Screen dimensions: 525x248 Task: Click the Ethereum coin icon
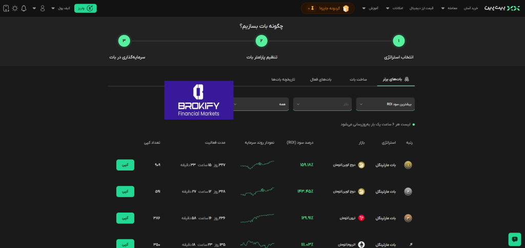(x=361, y=244)
